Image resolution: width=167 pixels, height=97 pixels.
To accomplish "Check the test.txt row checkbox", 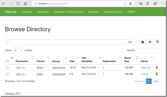I will 7,74.
